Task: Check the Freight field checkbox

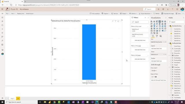Action: pyautogui.click(x=171, y=65)
